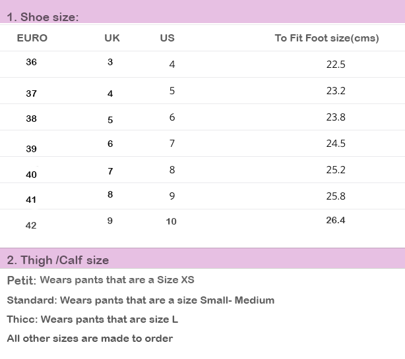
Task: Click the 'To Fit Foot size(cms)' header
Action: click(x=327, y=38)
